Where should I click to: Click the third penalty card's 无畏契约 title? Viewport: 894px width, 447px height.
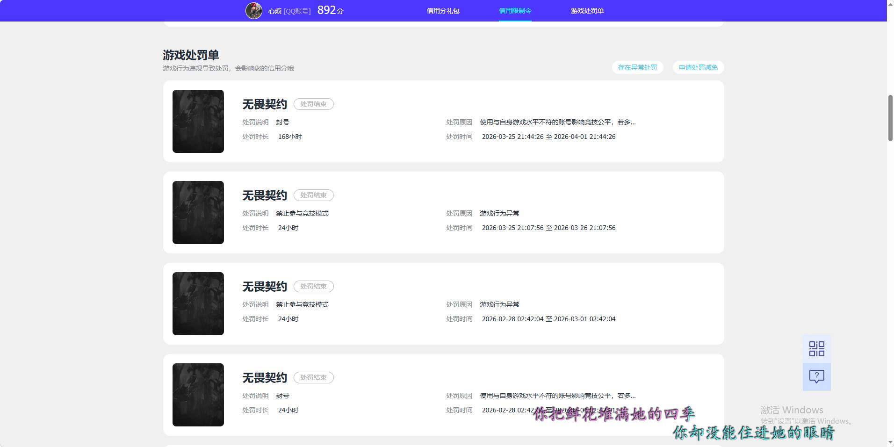[x=264, y=286]
